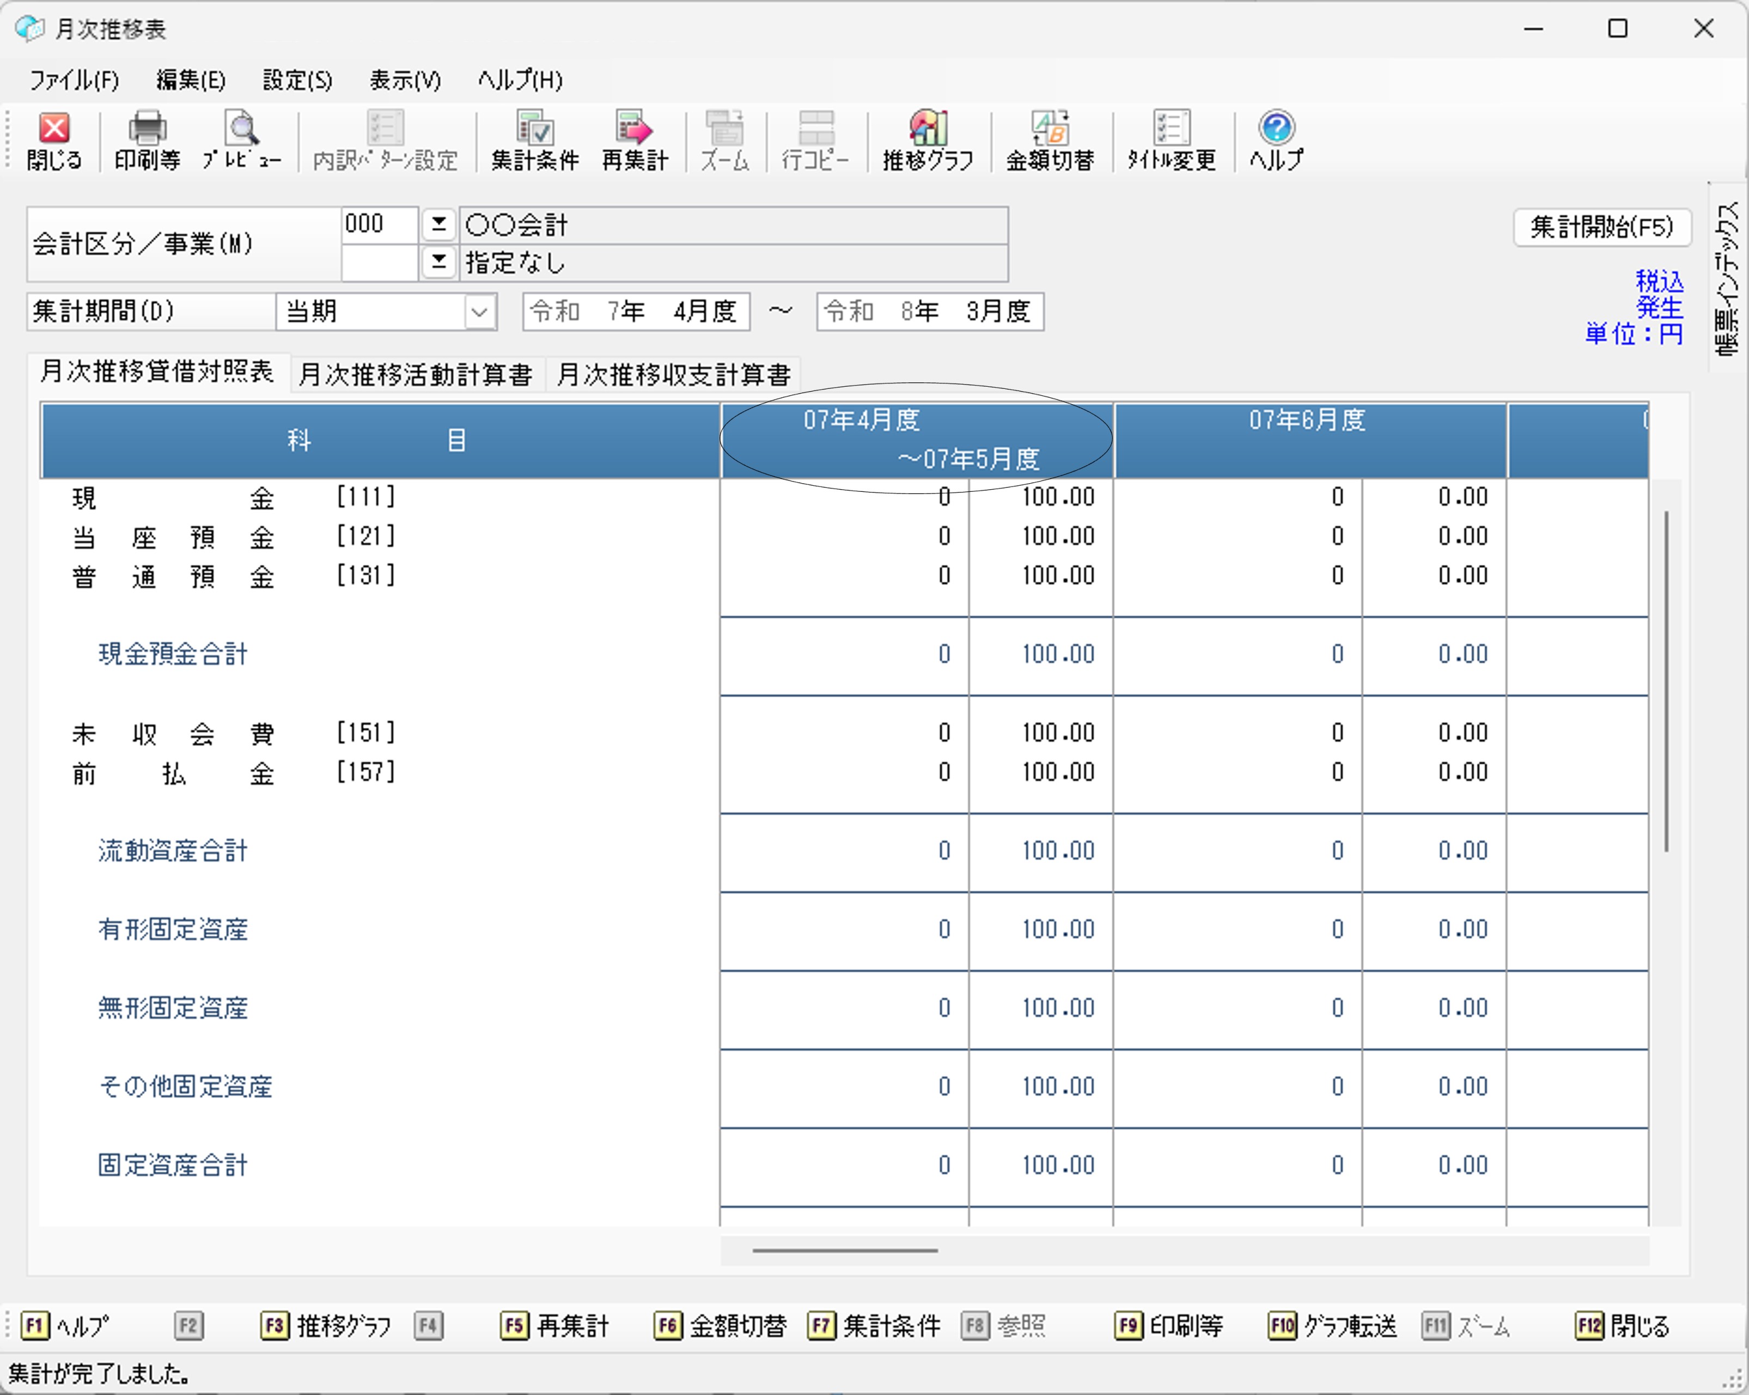The image size is (1749, 1395).
Task: Click the 会計区分 code field 000
Action: tap(379, 224)
